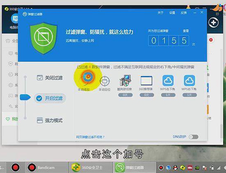The height and width of the screenshot is (173, 226).
Task: Click the QQ penguin tray icon
Action: click(x=175, y=168)
